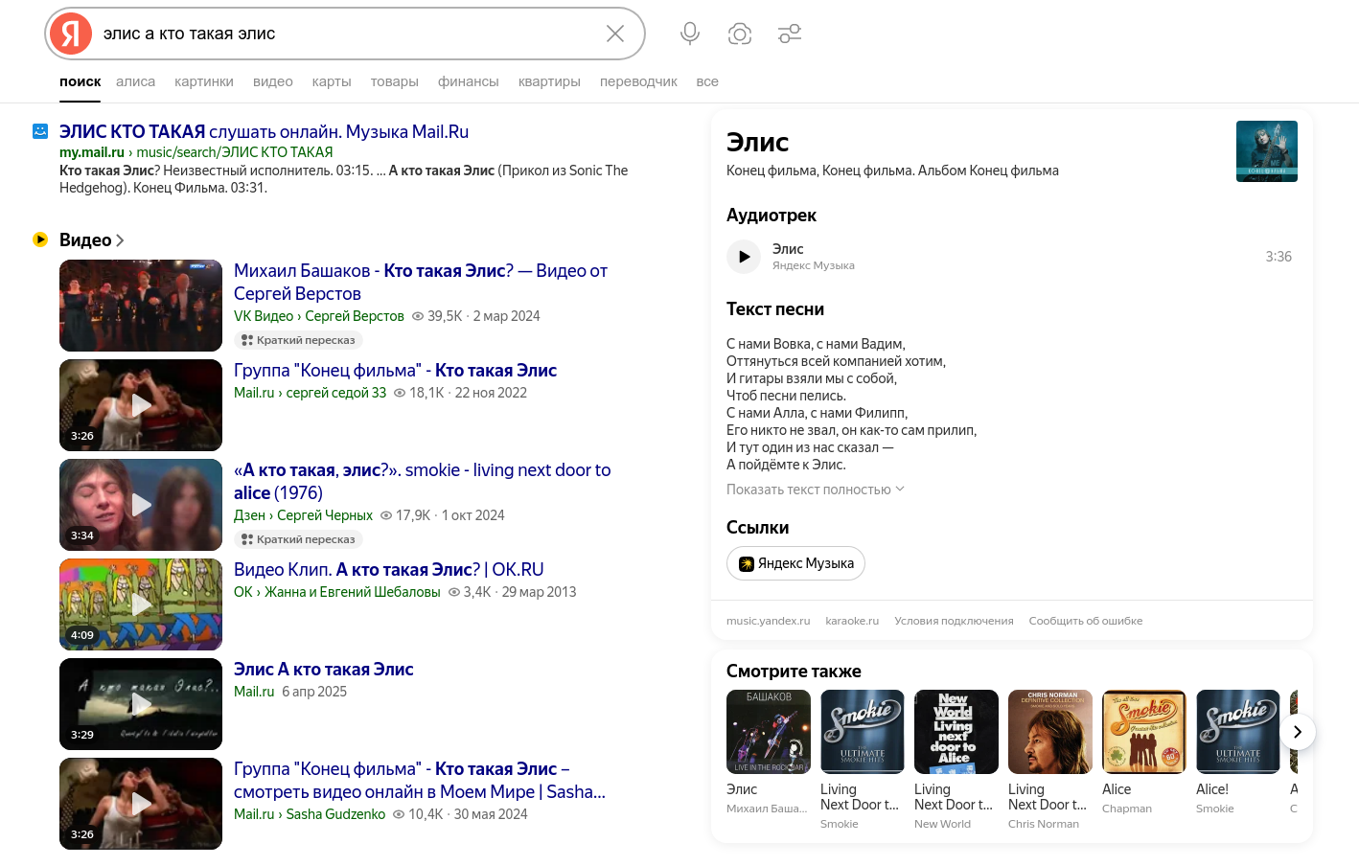Open smokie living next door to alice link
The width and height of the screenshot is (1359, 866).
point(423,482)
